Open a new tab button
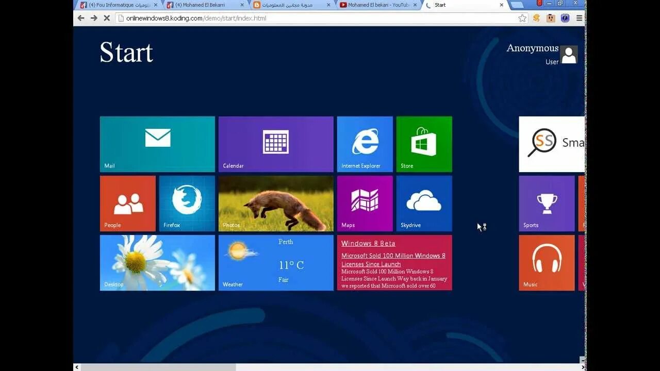Image resolution: width=660 pixels, height=371 pixels. coord(517,5)
